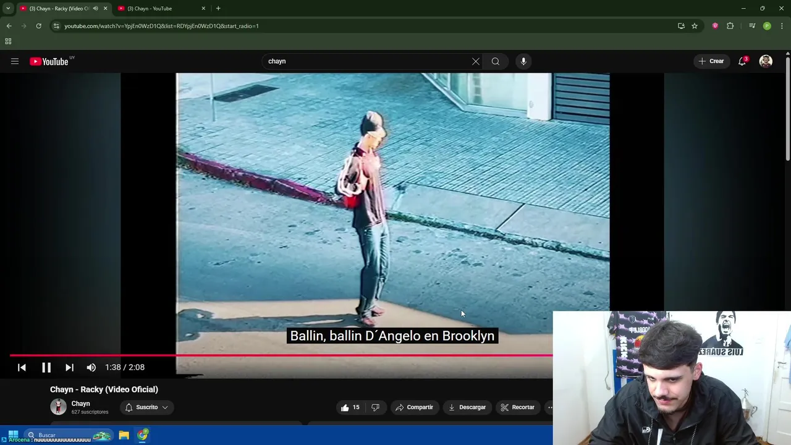Open the Crear upload menu
The image size is (791, 445).
point(711,61)
